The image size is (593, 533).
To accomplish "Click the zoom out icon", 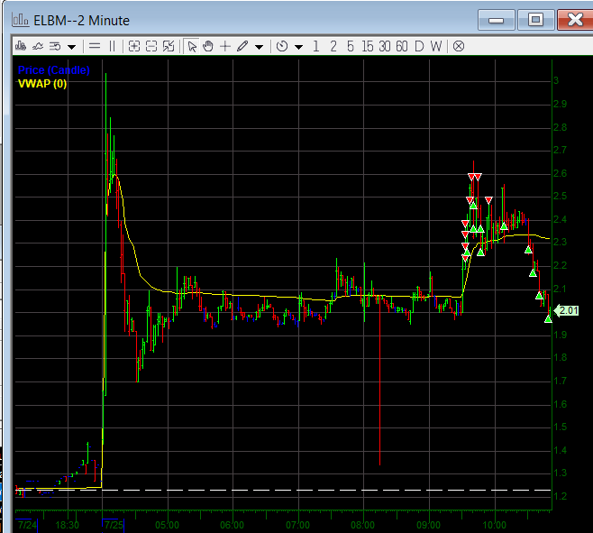I will click(151, 46).
